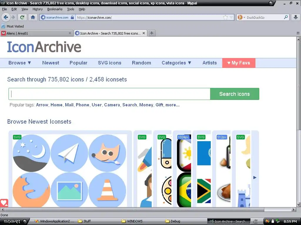
Task: Go to the browser home page icon
Action: (33, 17)
